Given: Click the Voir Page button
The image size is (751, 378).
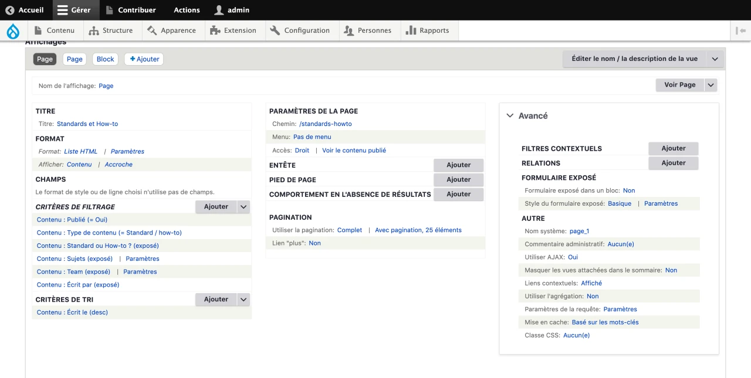Looking at the screenshot, I should 680,85.
